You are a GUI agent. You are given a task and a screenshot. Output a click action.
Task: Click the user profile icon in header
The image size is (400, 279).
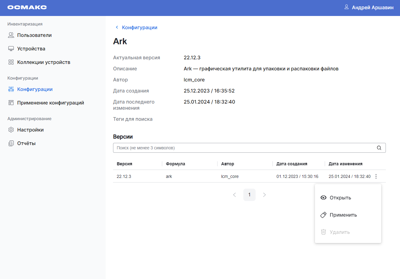point(347,7)
